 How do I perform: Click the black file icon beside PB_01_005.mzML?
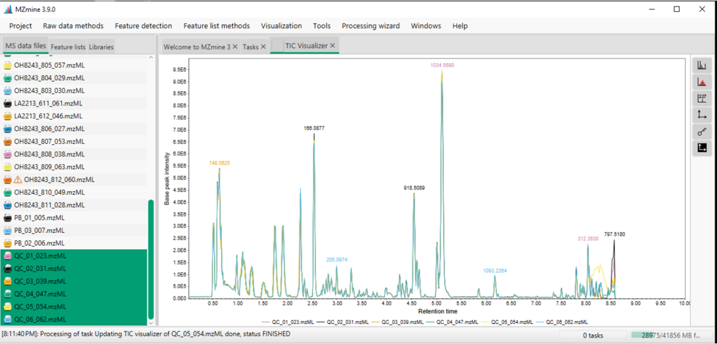(x=8, y=218)
